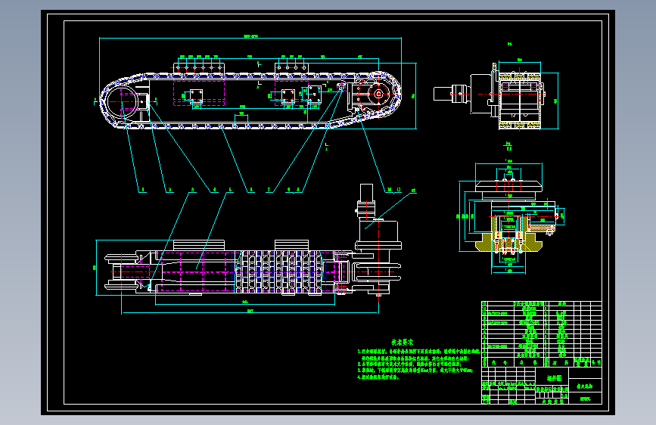Screen dimensions: 656x425
Task: Click the overall length dimension above the side view
Action: 250,37
